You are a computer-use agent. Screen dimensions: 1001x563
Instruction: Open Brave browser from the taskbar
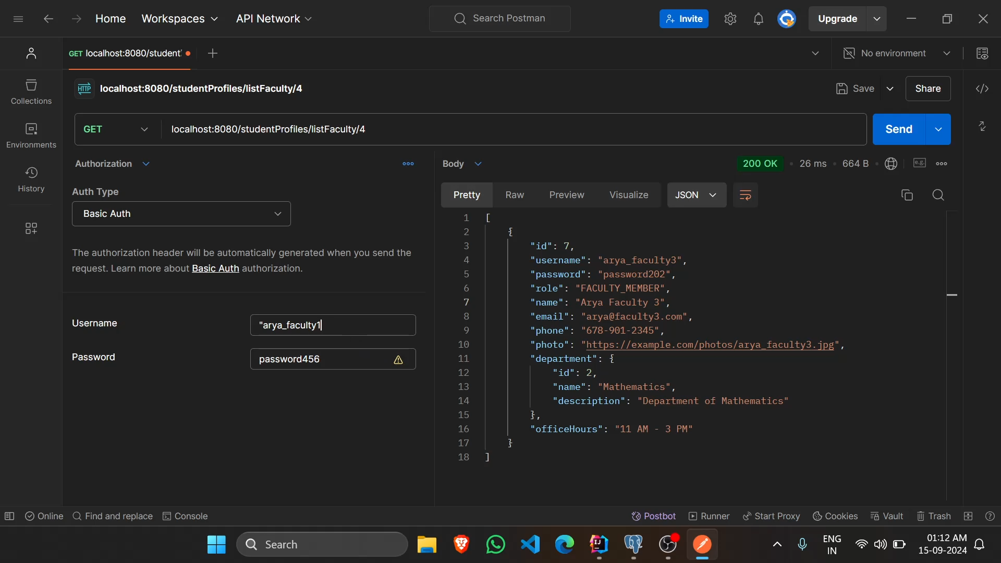461,544
